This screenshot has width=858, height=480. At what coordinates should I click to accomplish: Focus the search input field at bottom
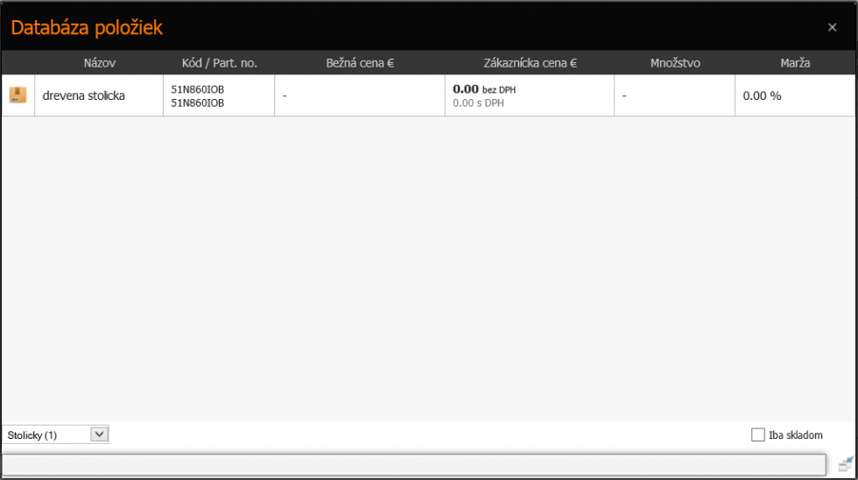(413, 464)
